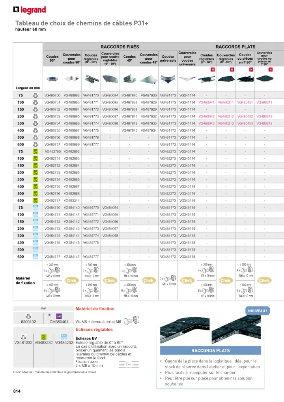The image size is (284, 402).
Task: Click the green GC icon in the VG482750 row
Action: [35, 151]
